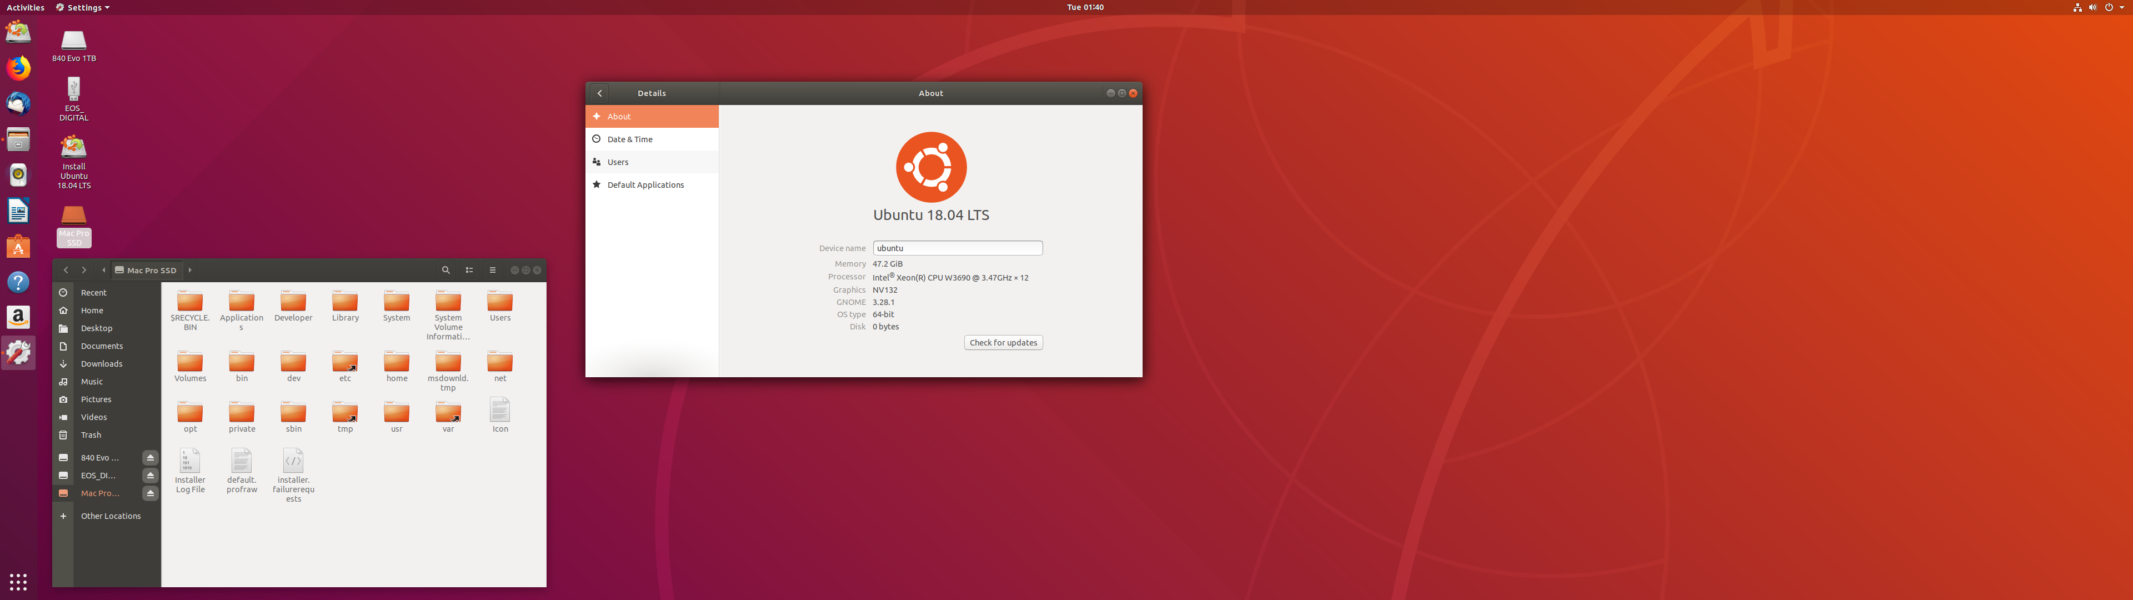Focus the Device name field
This screenshot has height=600, width=2133.
(x=957, y=248)
